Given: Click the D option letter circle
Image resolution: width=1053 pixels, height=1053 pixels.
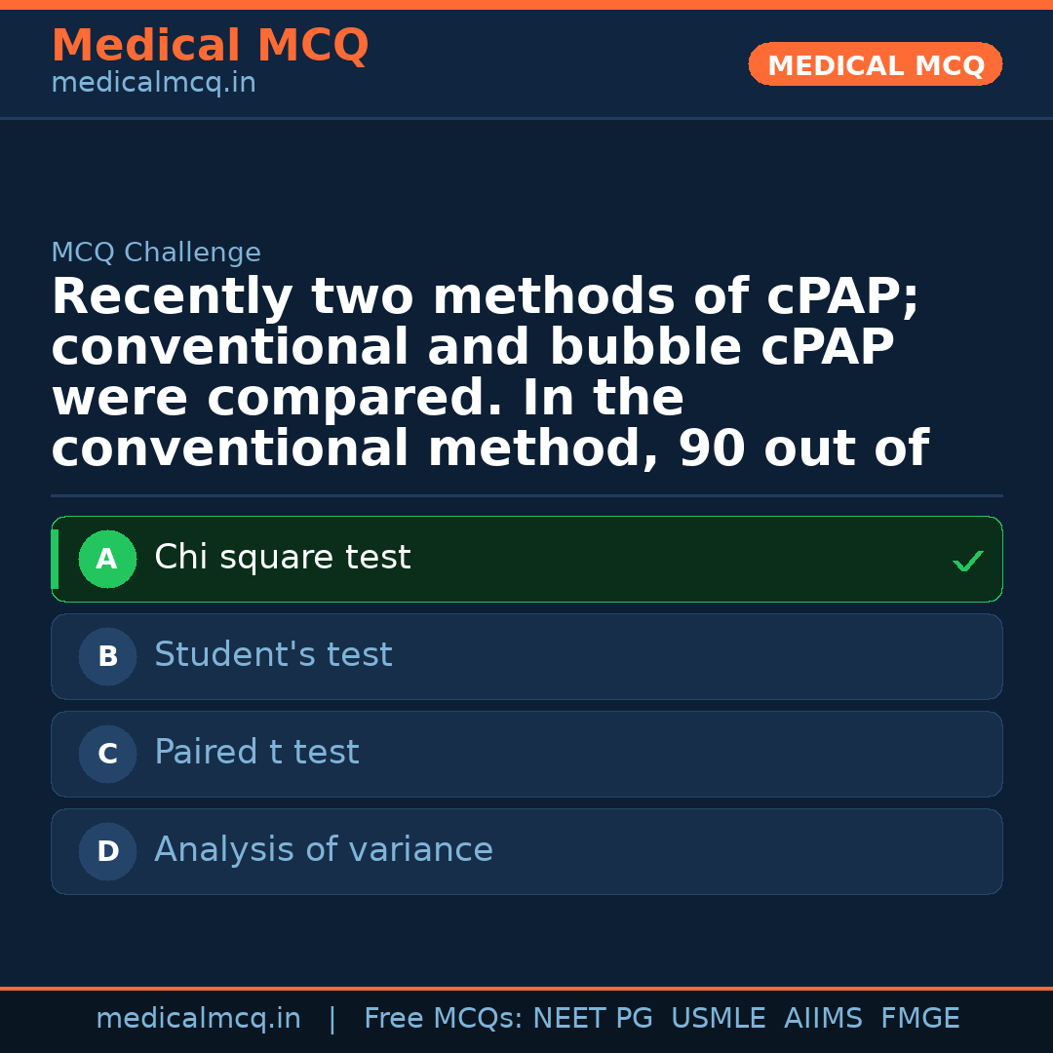Looking at the screenshot, I should [x=107, y=851].
